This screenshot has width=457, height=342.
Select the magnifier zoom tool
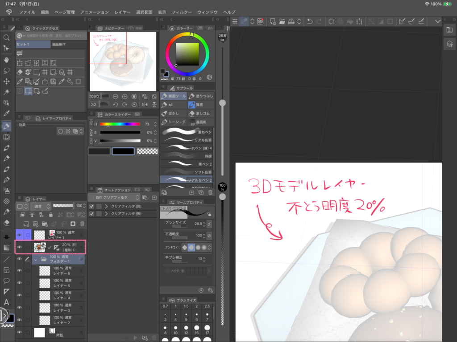point(6,37)
